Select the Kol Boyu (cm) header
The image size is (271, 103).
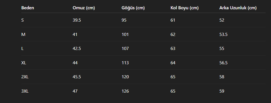coord(185,8)
